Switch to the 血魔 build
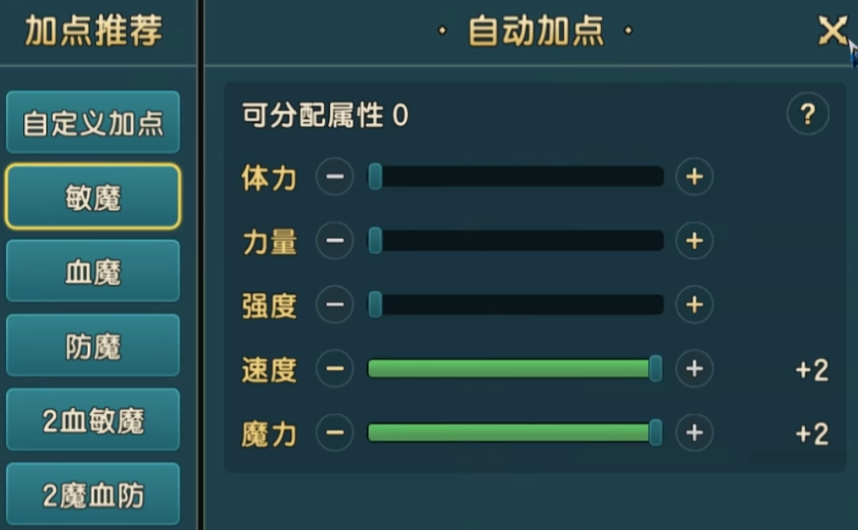This screenshot has width=858, height=530. pyautogui.click(x=93, y=272)
